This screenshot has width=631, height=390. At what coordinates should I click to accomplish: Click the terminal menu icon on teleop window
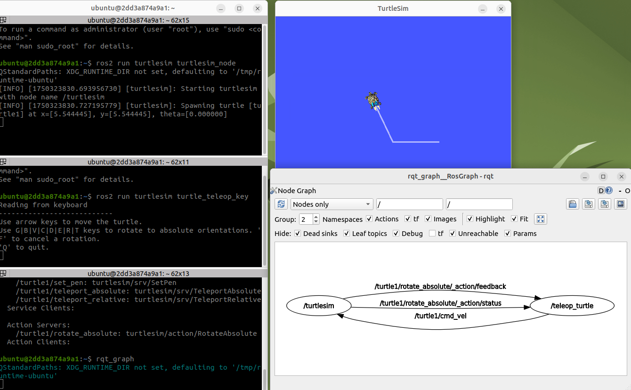point(4,161)
